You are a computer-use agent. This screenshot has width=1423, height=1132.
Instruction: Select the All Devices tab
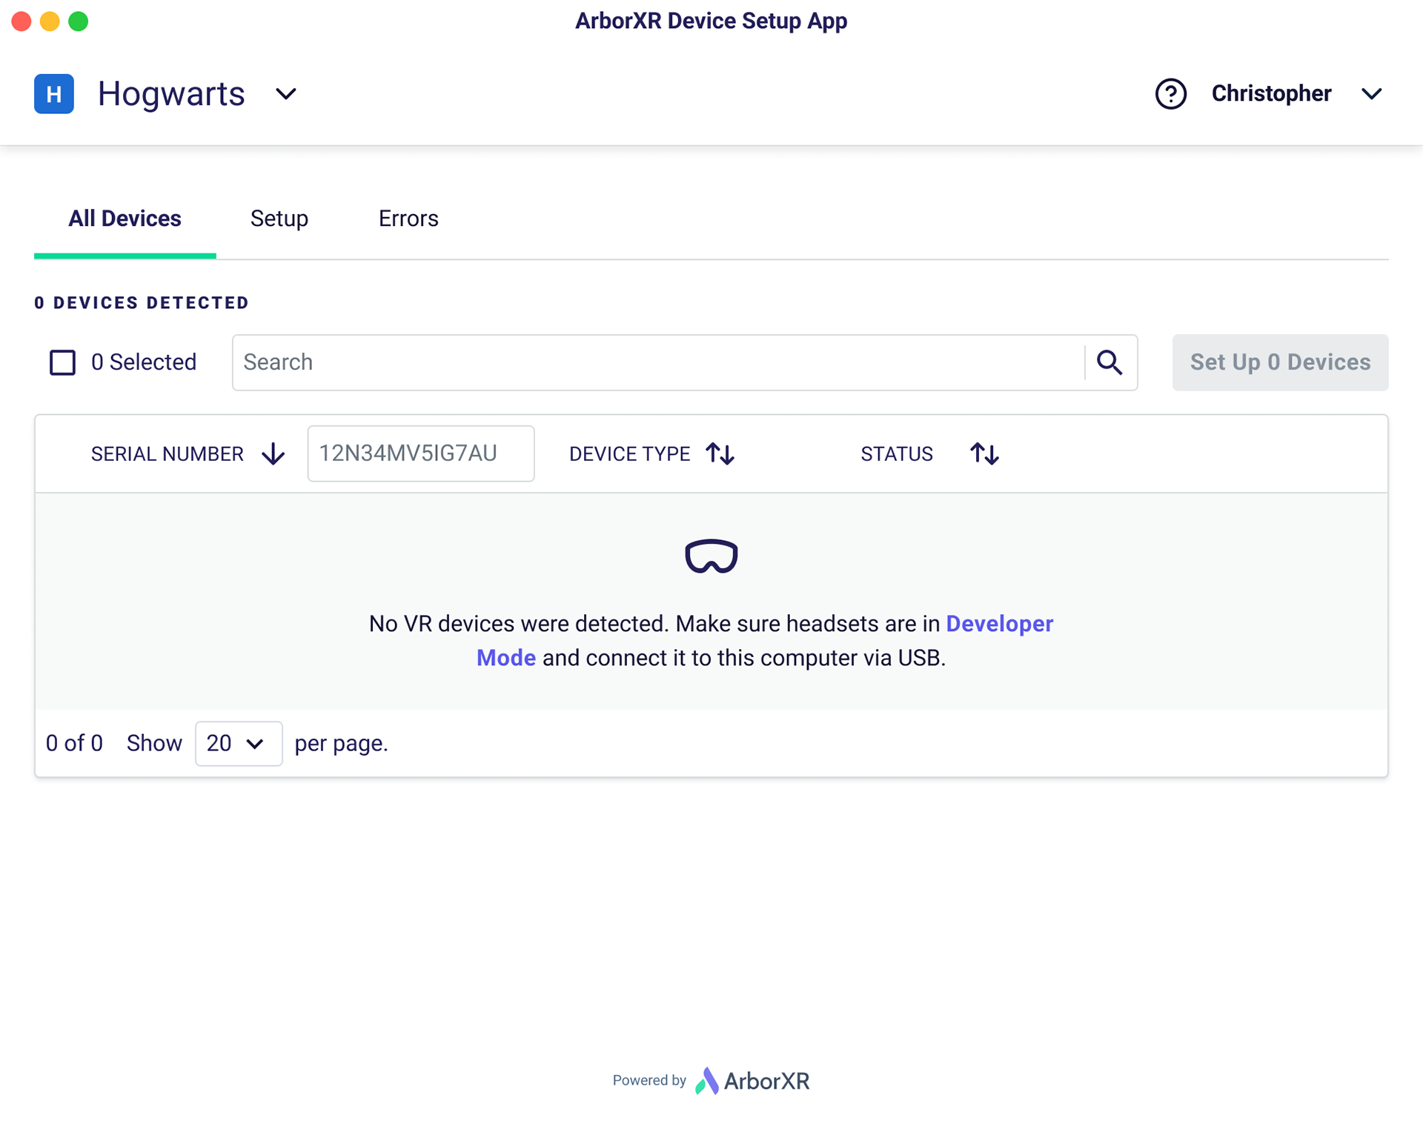(x=125, y=219)
